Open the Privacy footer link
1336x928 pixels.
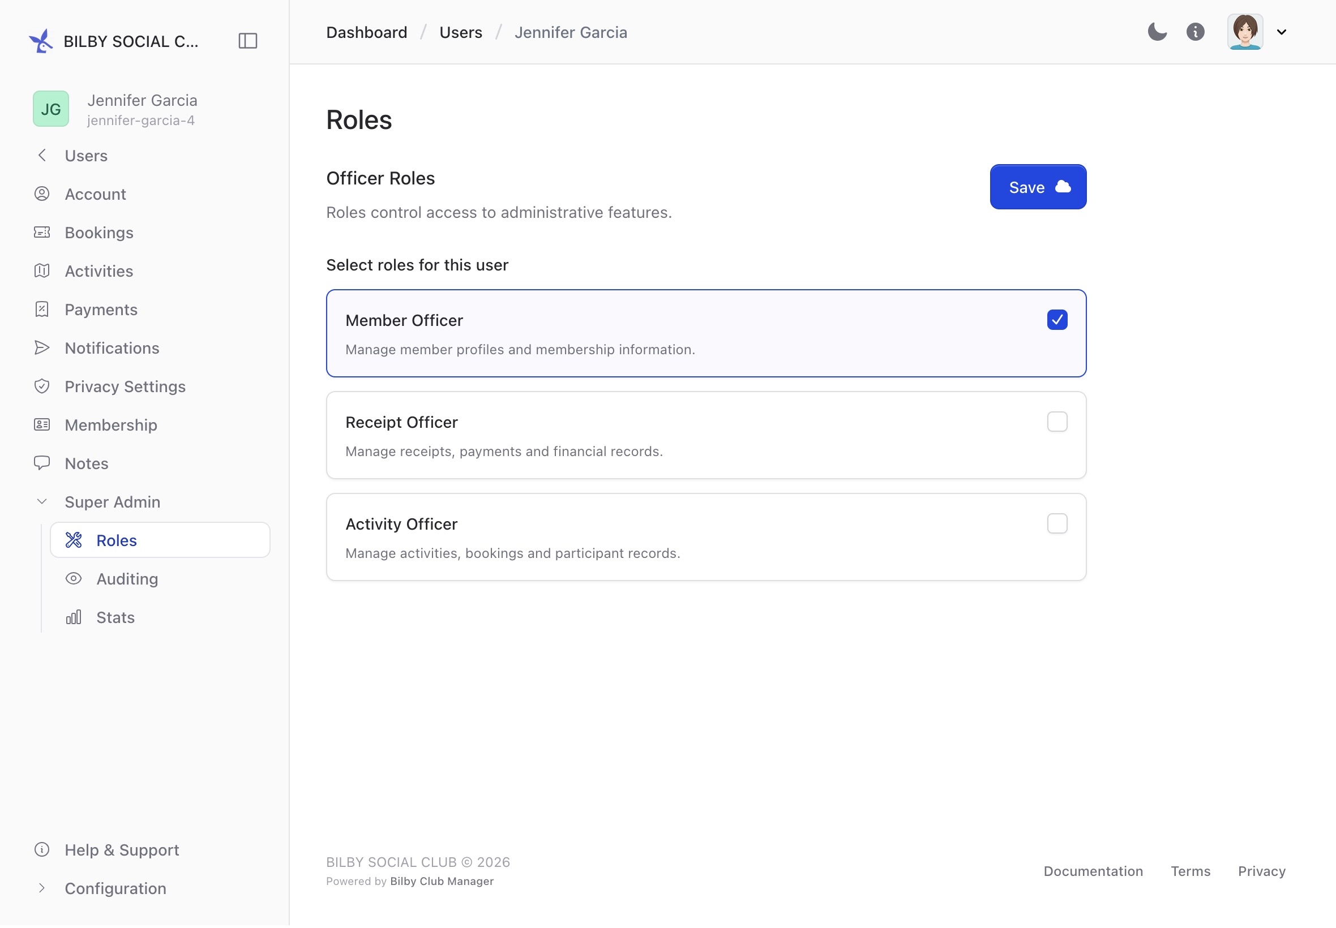tap(1261, 870)
